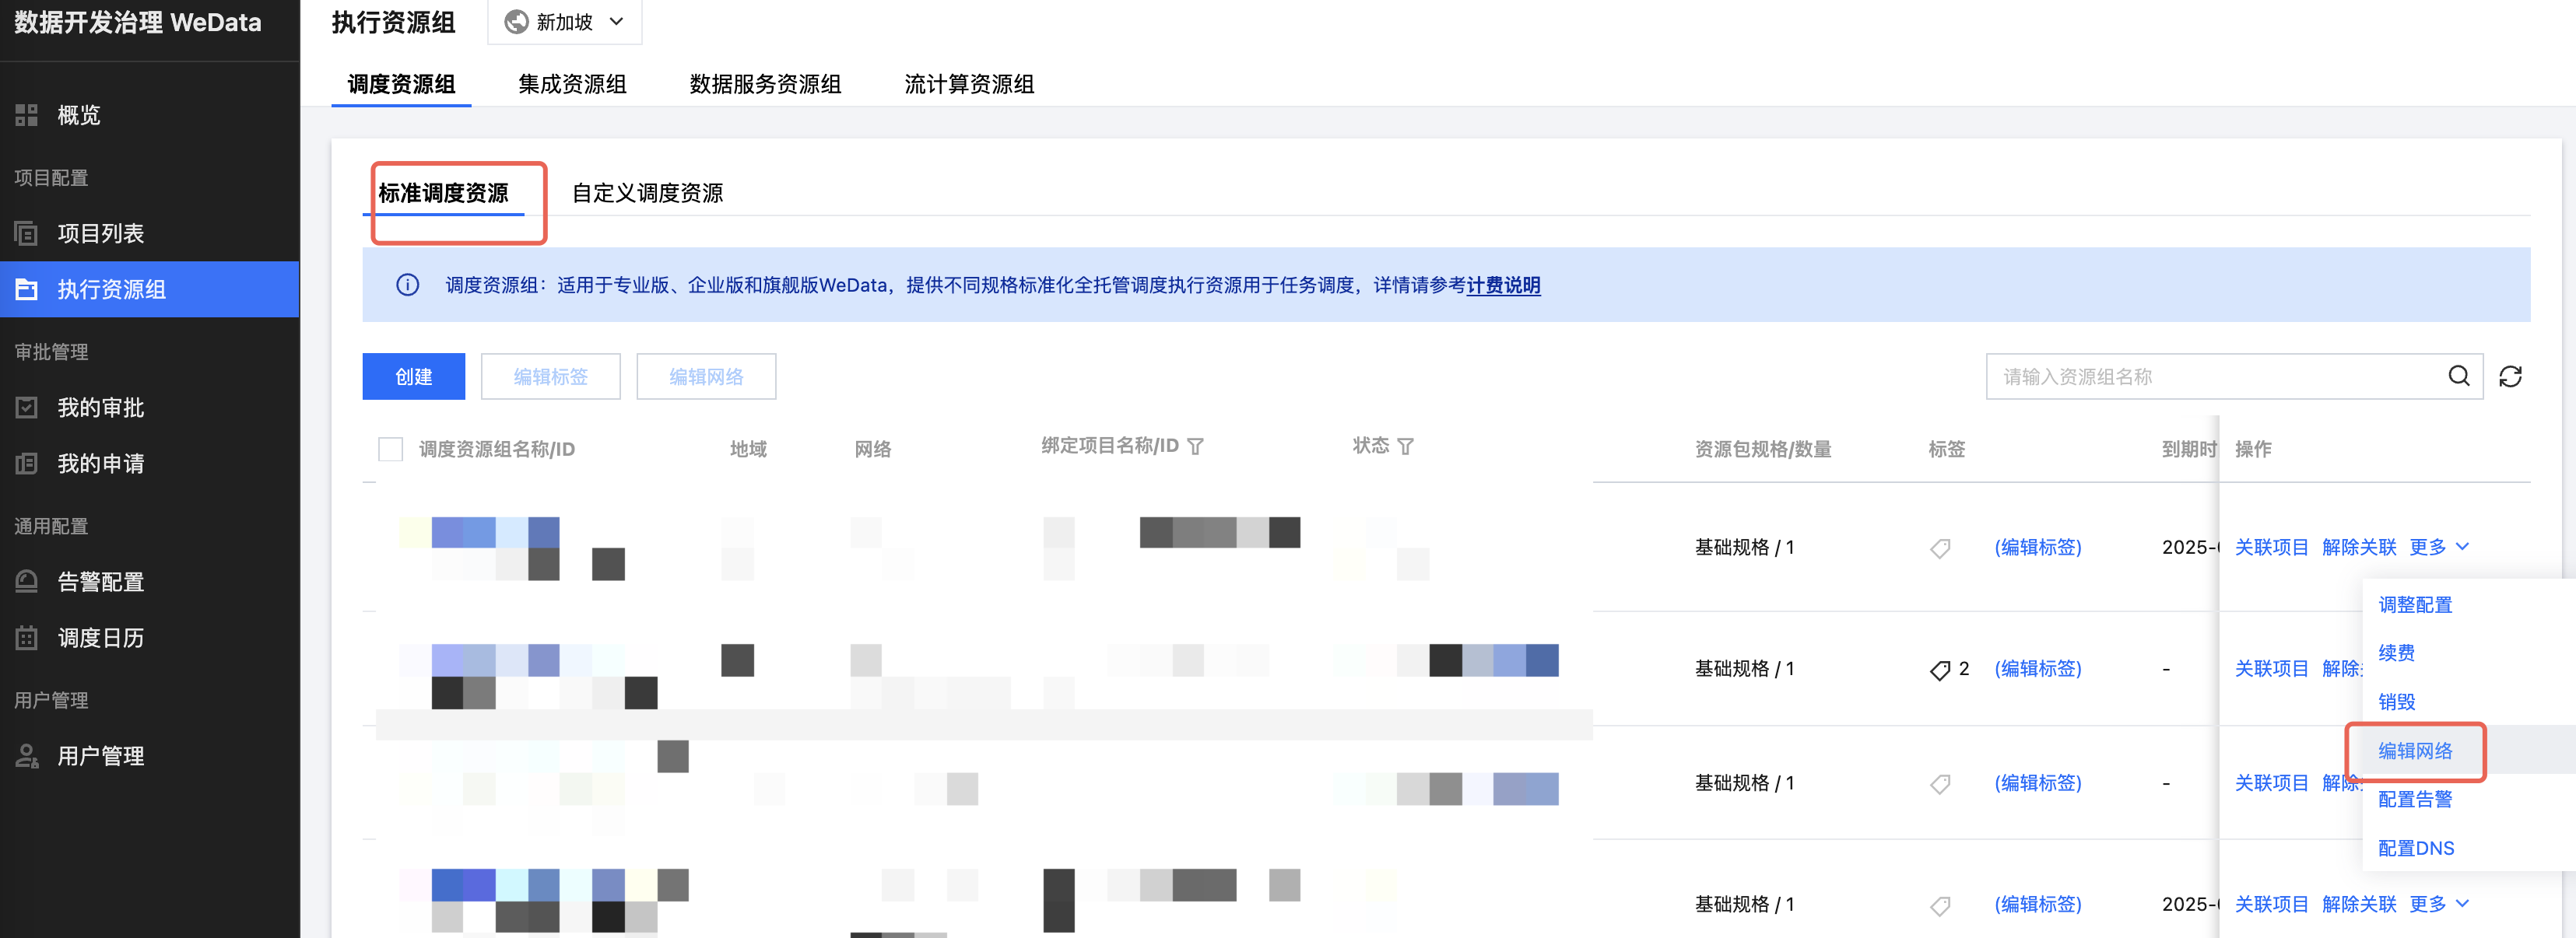Click the bound project column filter icon

point(1195,446)
